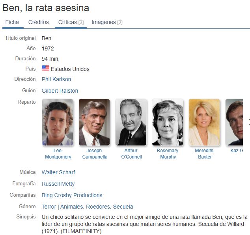Click Rosemary Murphy's portrait

click(x=168, y=122)
